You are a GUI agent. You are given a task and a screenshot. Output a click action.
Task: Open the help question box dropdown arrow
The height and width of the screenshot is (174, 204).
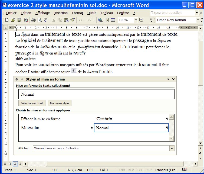click(197, 13)
